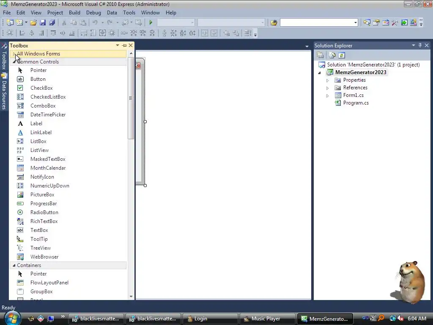Open the Toolbox window position dropdown arrow
Image resolution: width=433 pixels, height=325 pixels.
point(118,45)
